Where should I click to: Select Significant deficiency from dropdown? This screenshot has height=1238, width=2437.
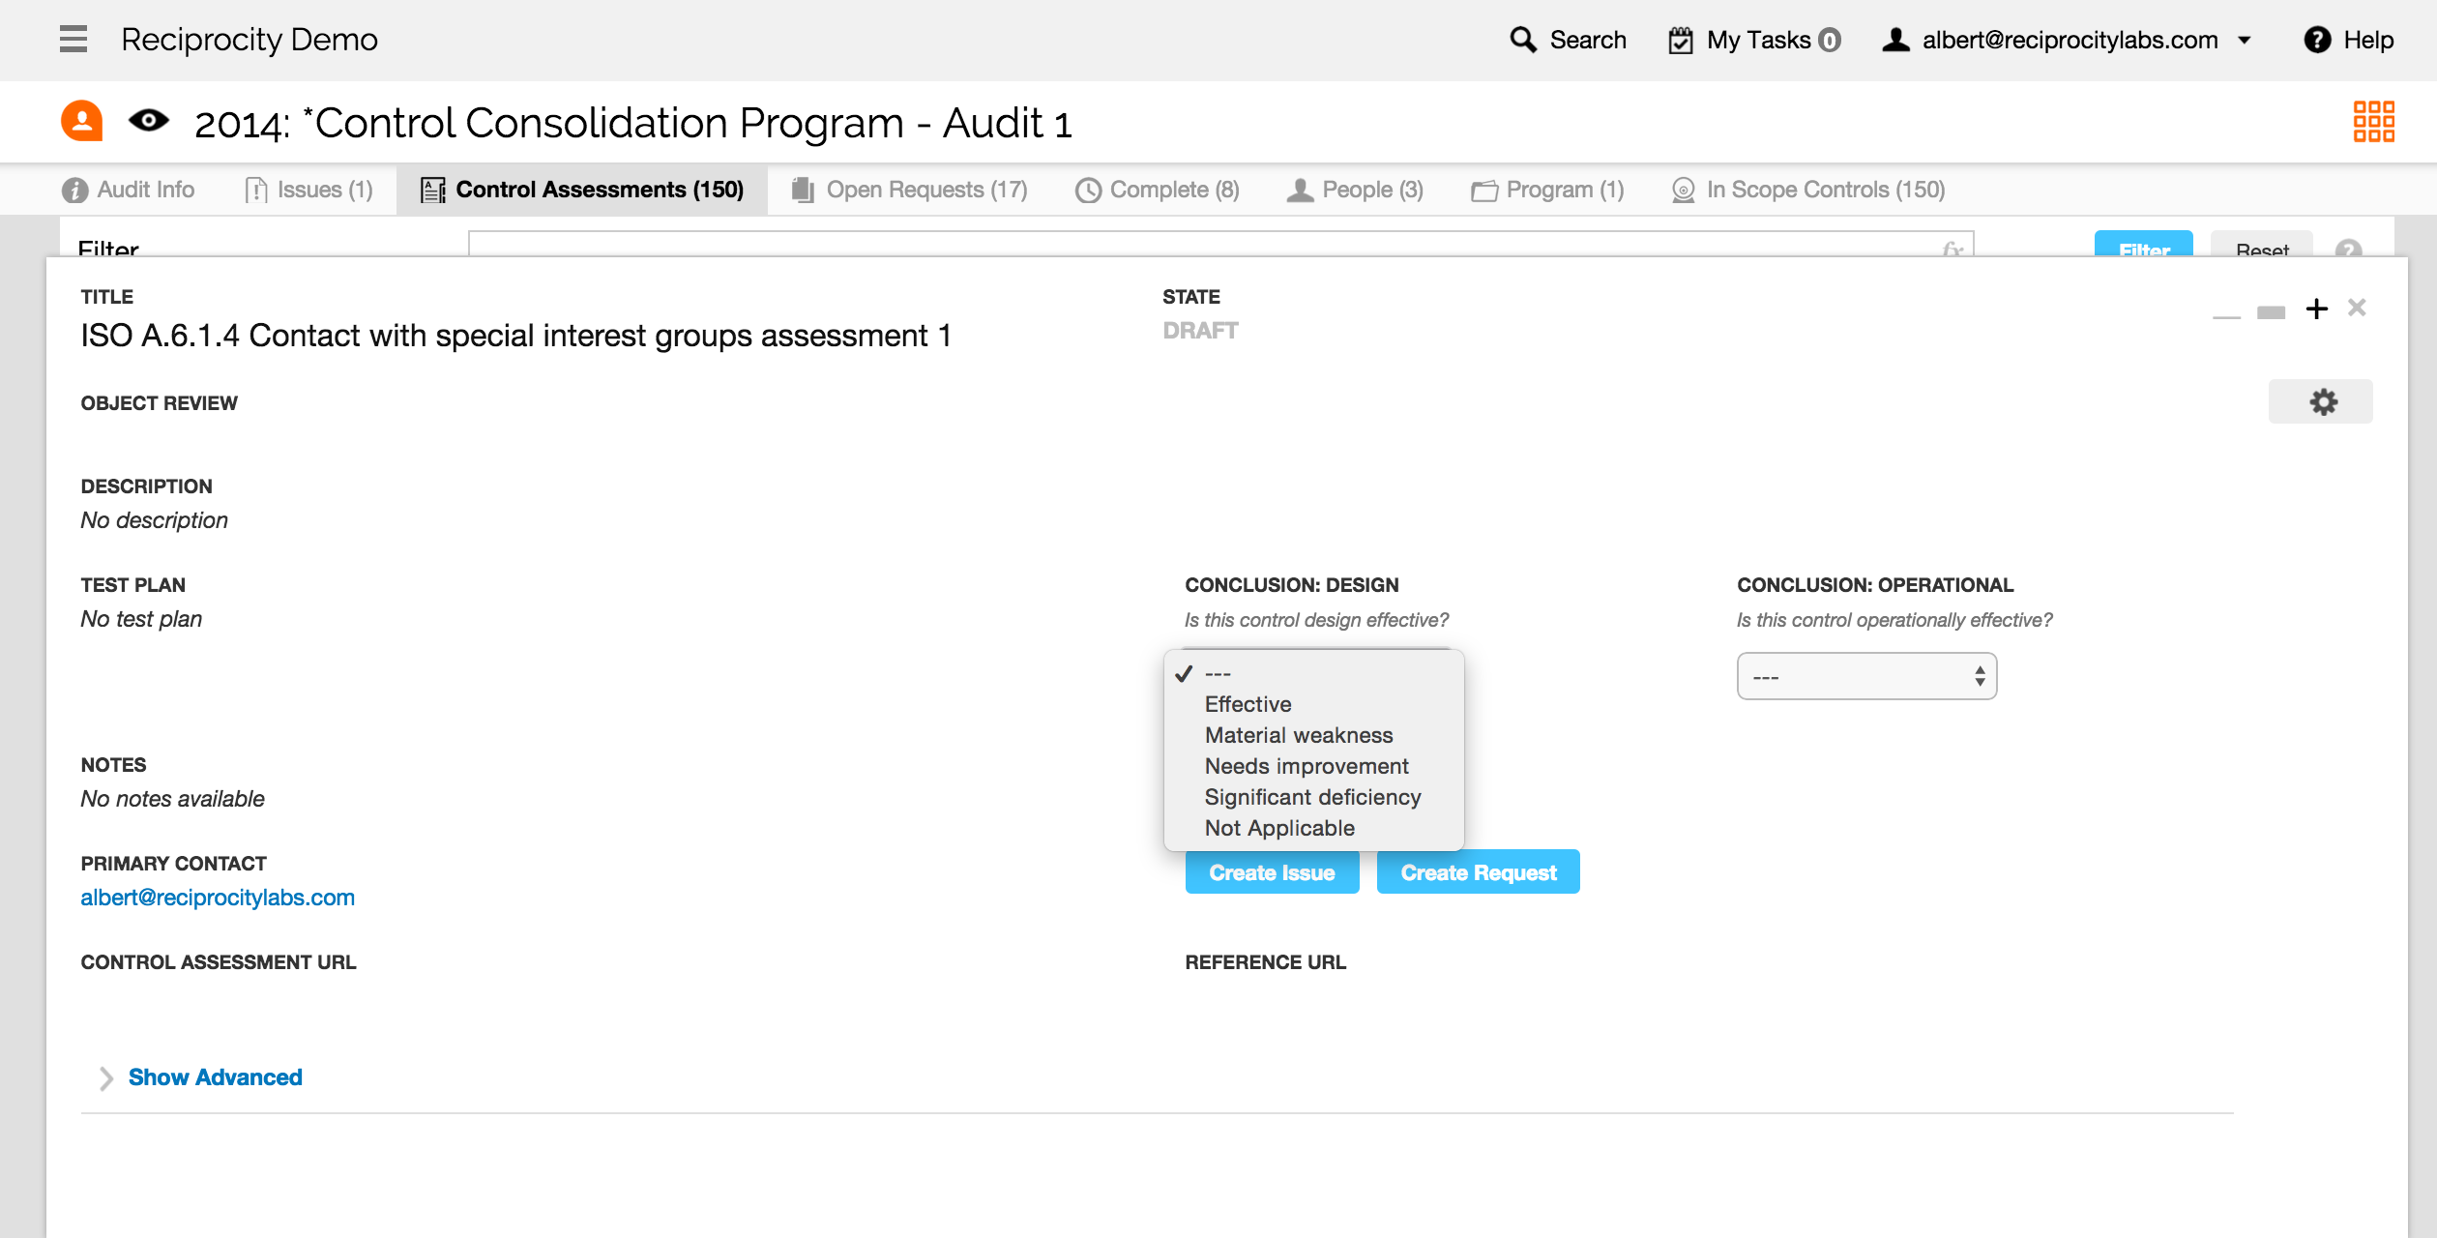point(1310,796)
